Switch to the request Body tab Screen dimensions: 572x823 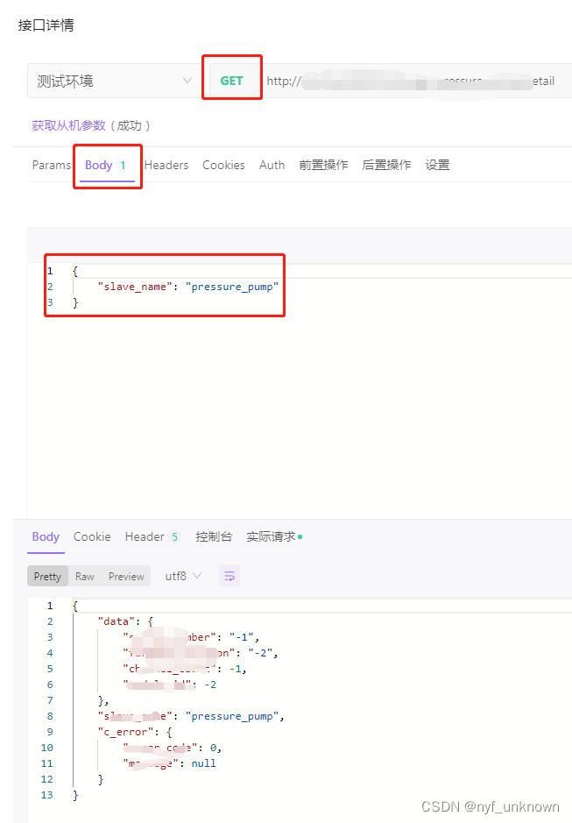107,165
